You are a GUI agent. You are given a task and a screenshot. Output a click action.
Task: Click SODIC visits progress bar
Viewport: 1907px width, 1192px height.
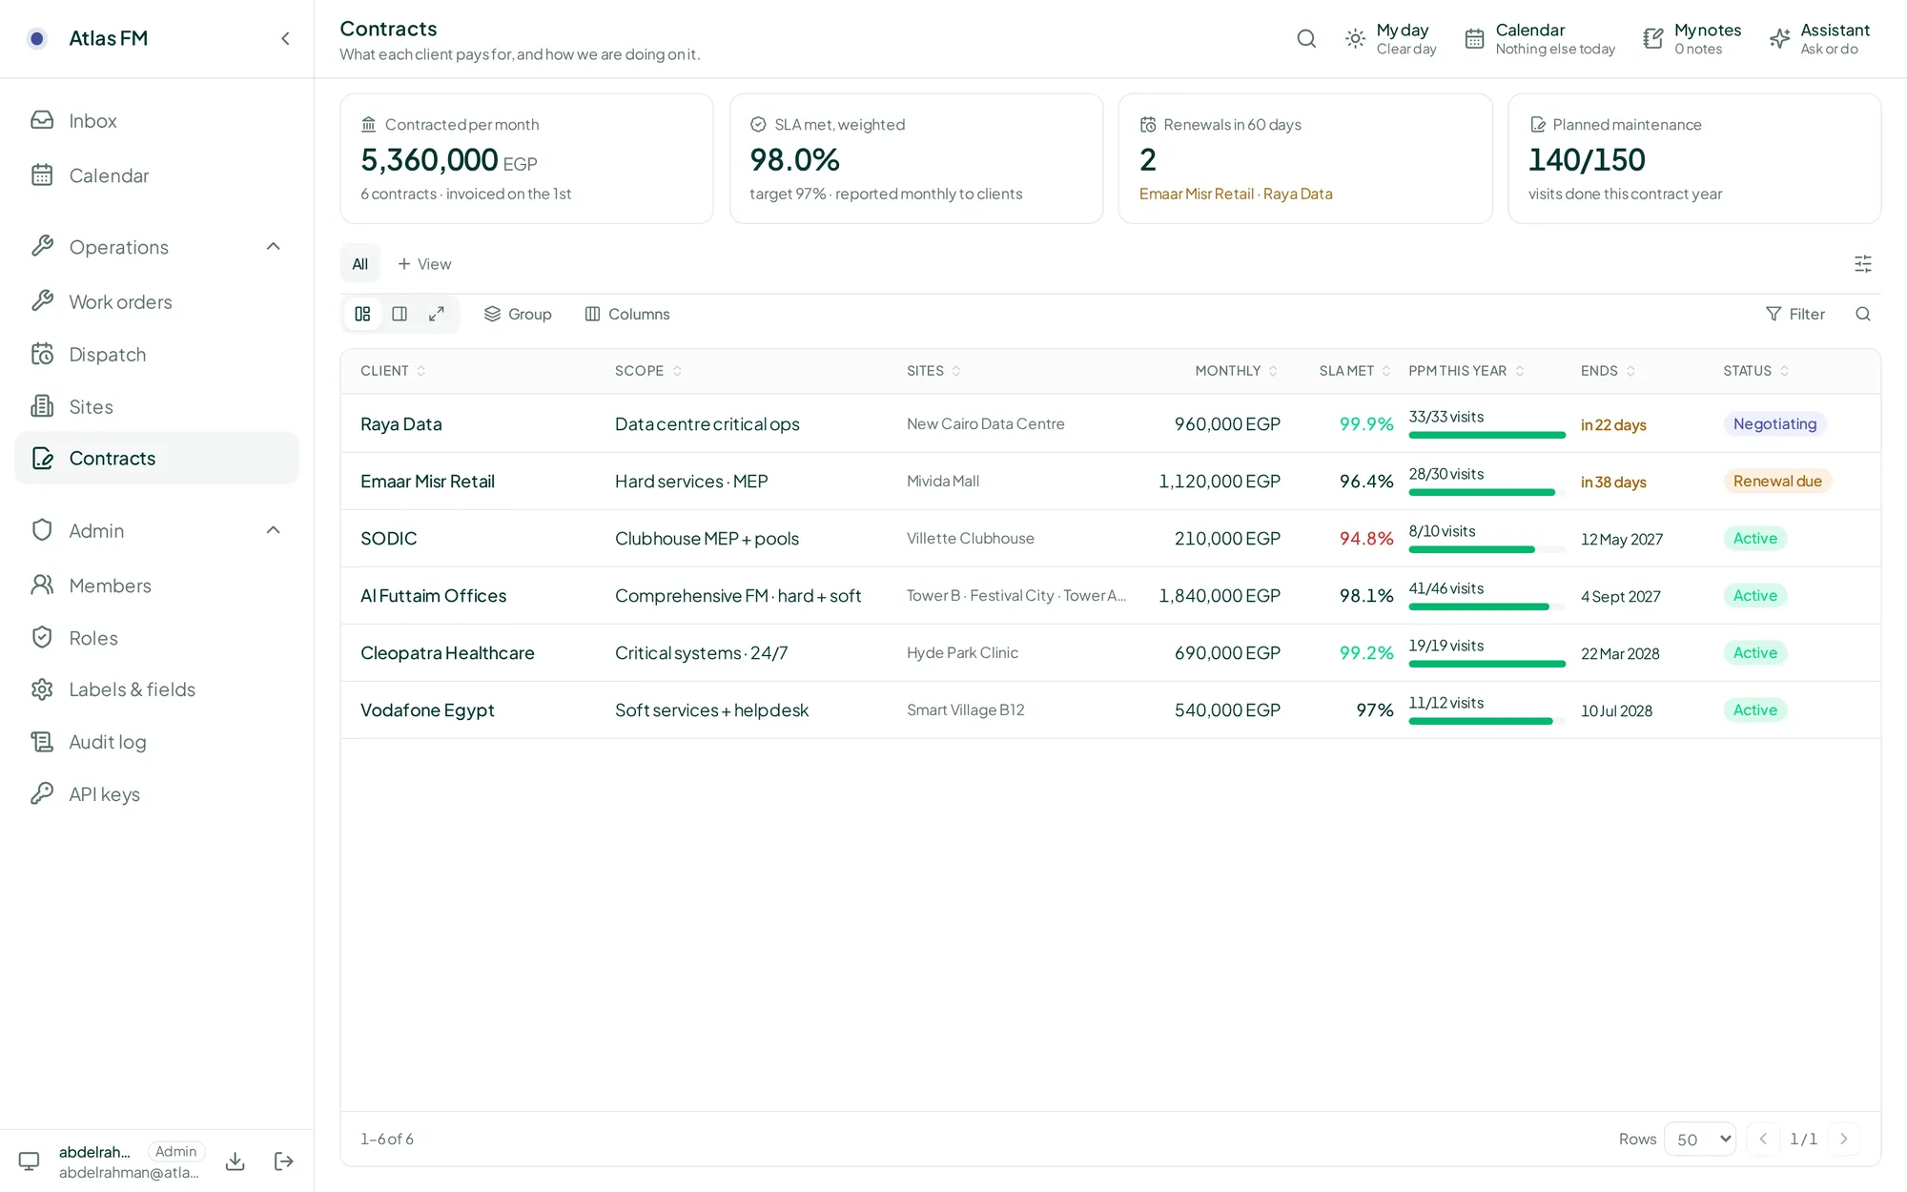tap(1487, 549)
